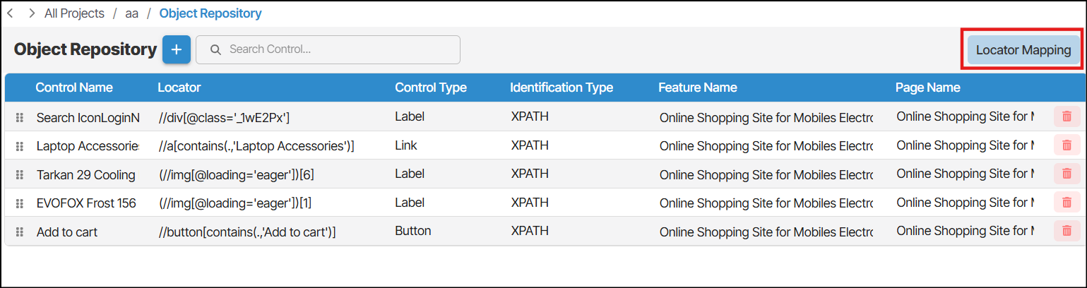The width and height of the screenshot is (1087, 288).
Task: Open the Locator Mapping button
Action: point(1023,50)
